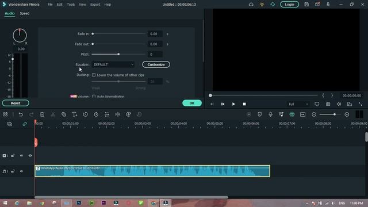Lock the audio track
The height and width of the screenshot is (207, 368).
click(13, 171)
